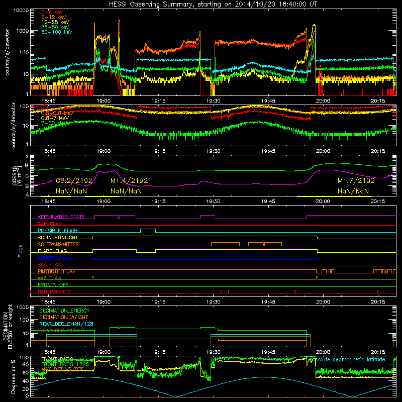Click the green 25-50 keV legend entry
402x402 pixels.
pyautogui.click(x=55, y=27)
